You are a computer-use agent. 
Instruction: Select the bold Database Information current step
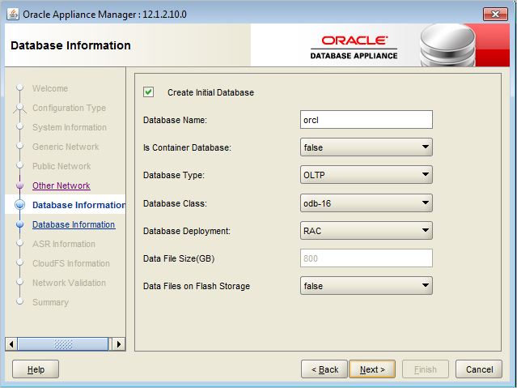click(78, 205)
